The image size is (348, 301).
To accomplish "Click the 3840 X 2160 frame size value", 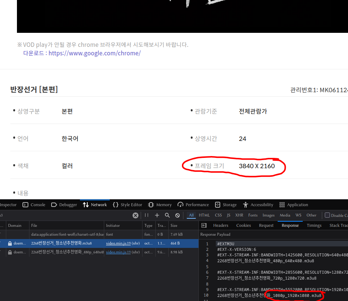I will pyautogui.click(x=257, y=166).
